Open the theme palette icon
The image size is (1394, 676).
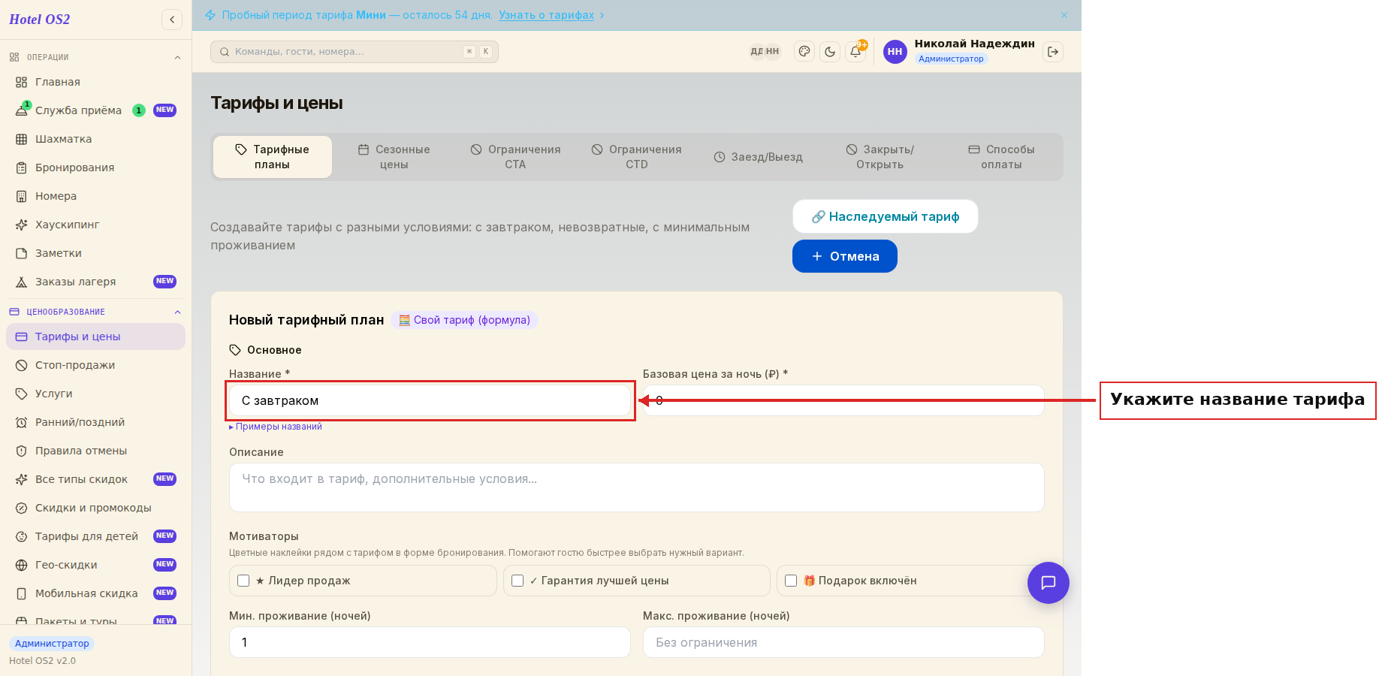pos(804,52)
